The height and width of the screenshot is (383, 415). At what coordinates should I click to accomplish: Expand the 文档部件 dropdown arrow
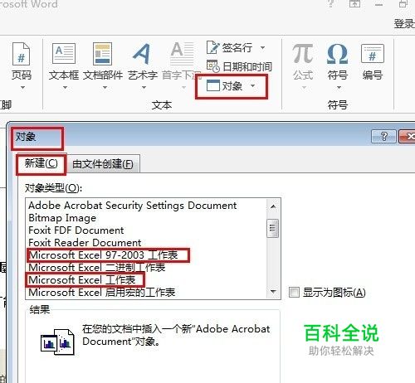click(x=105, y=88)
